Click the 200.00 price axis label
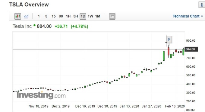The image size is (205, 112). (x=191, y=101)
